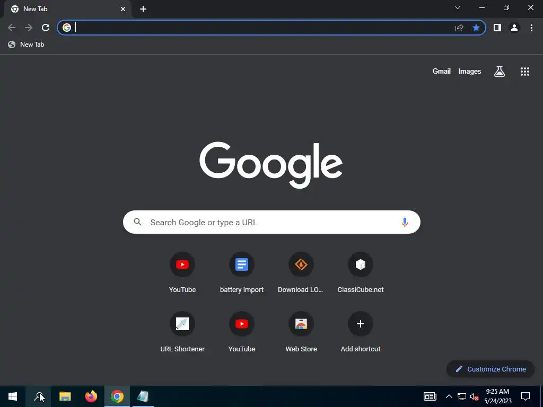Select the New Tab browser tab
543x407 pixels.
[67, 9]
